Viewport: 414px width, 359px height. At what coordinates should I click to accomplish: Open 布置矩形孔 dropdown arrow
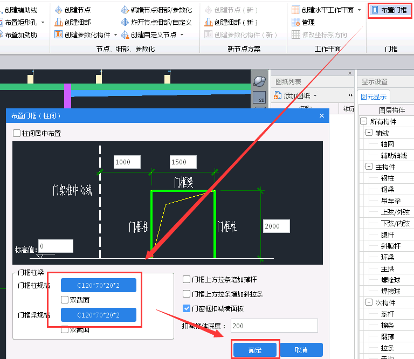43,23
